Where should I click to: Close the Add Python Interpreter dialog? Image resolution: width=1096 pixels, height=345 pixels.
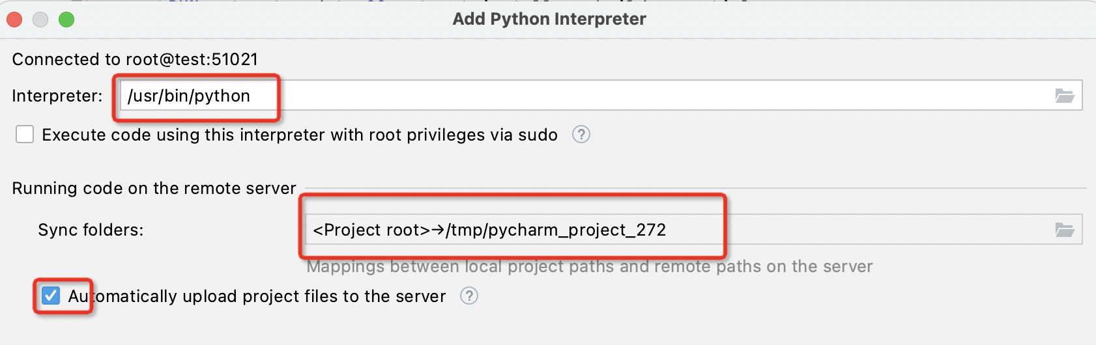pos(14,20)
